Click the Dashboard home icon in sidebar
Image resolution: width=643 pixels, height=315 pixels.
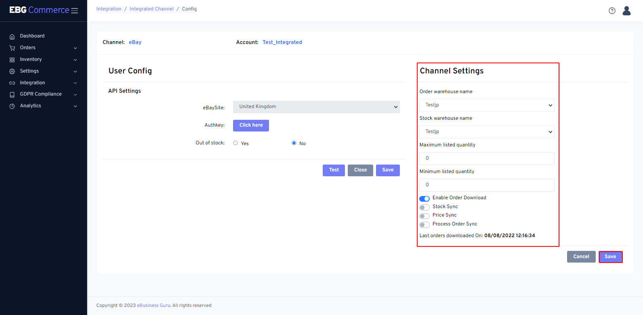(12, 36)
